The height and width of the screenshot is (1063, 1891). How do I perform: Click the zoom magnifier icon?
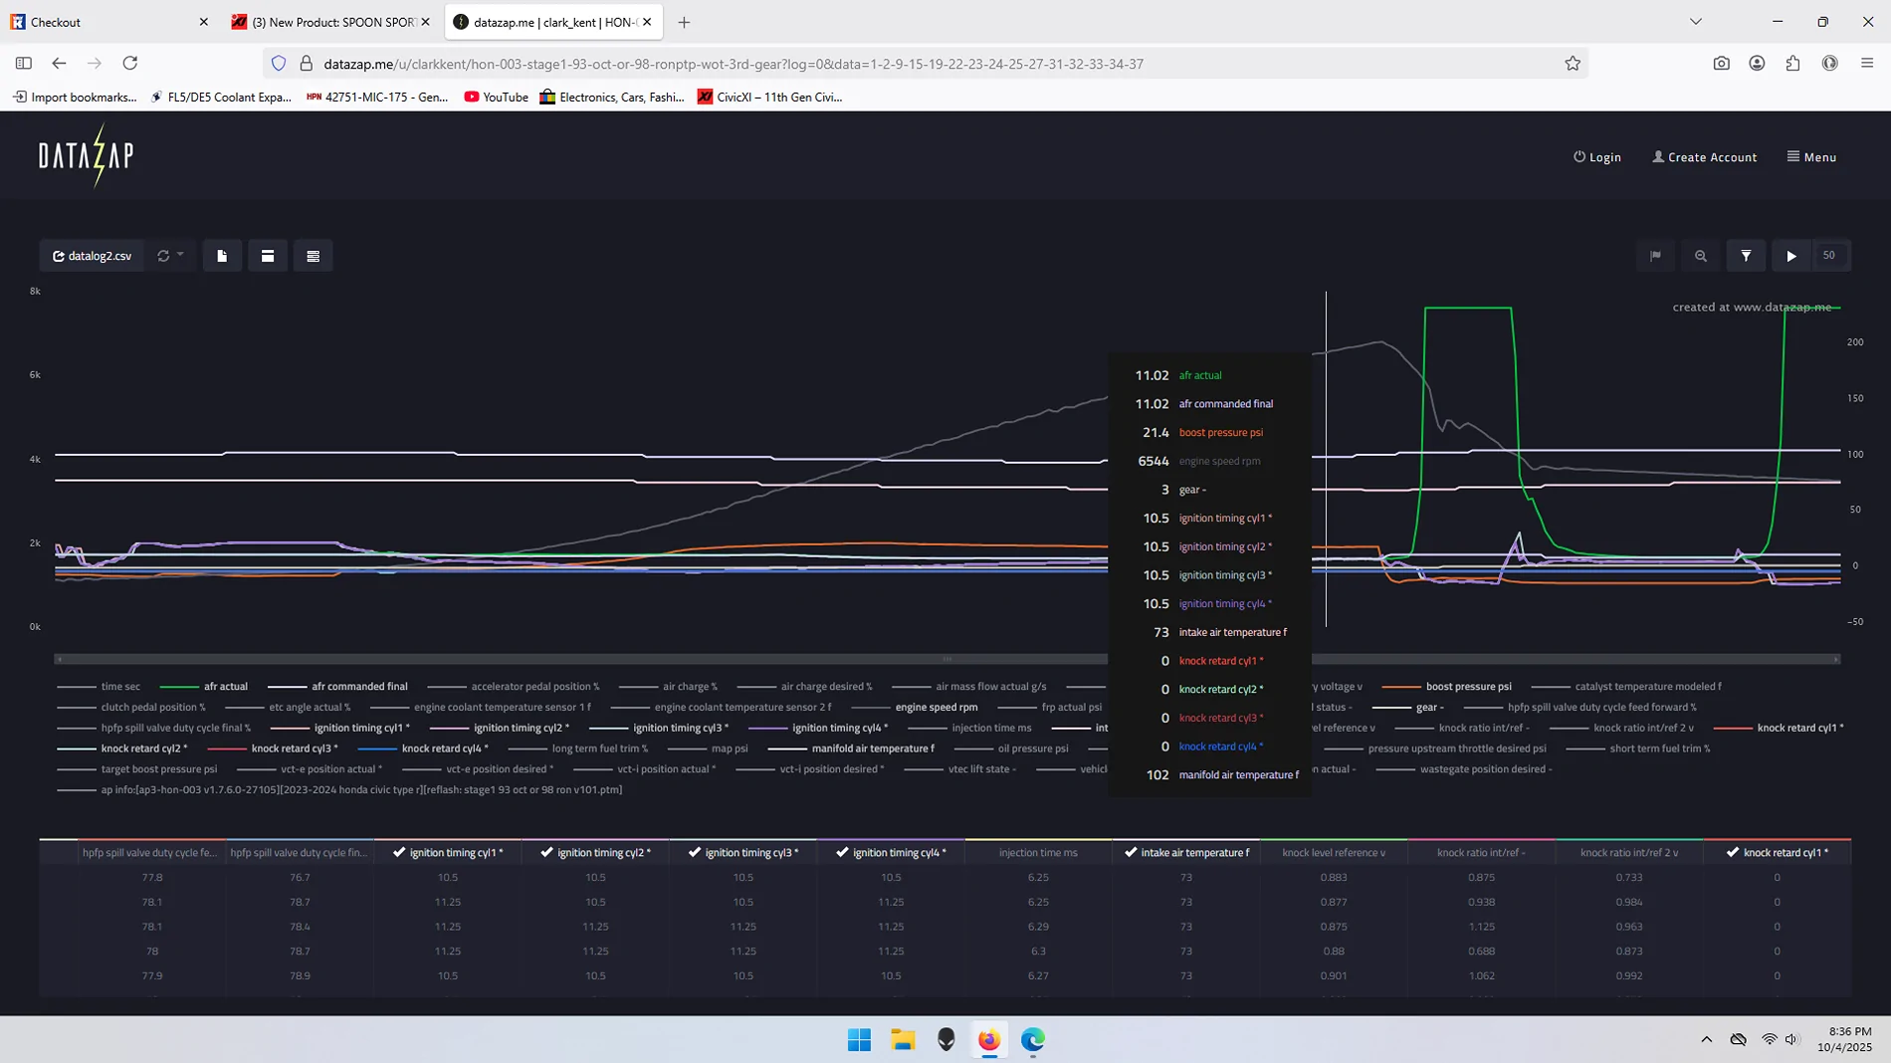pyautogui.click(x=1700, y=256)
